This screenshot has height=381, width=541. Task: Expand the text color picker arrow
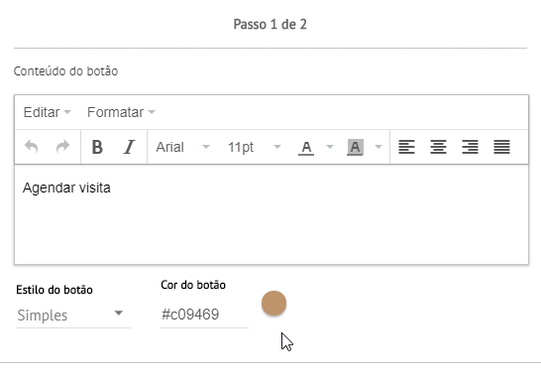pos(330,147)
